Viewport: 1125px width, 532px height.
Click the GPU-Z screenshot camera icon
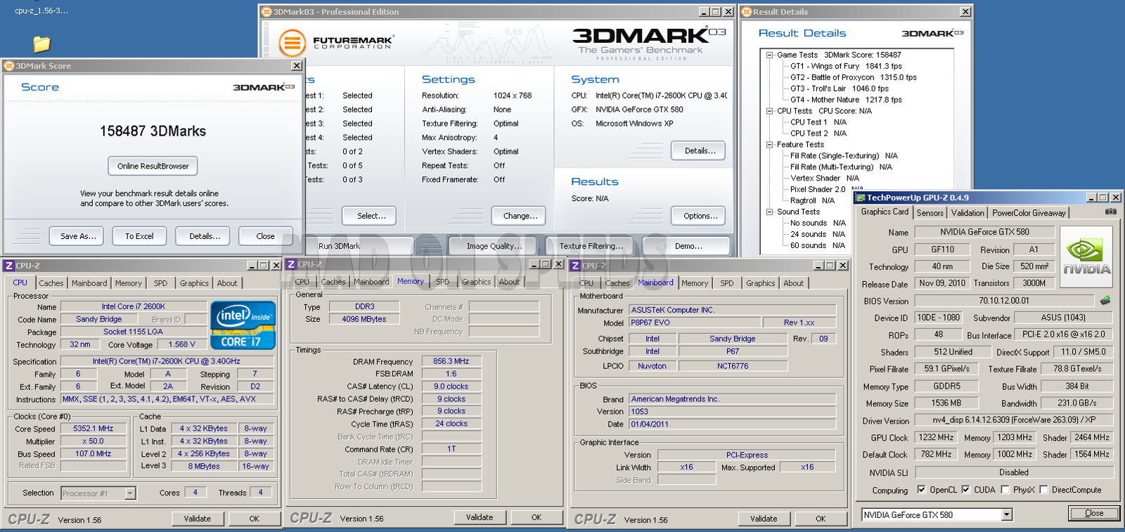click(1110, 211)
